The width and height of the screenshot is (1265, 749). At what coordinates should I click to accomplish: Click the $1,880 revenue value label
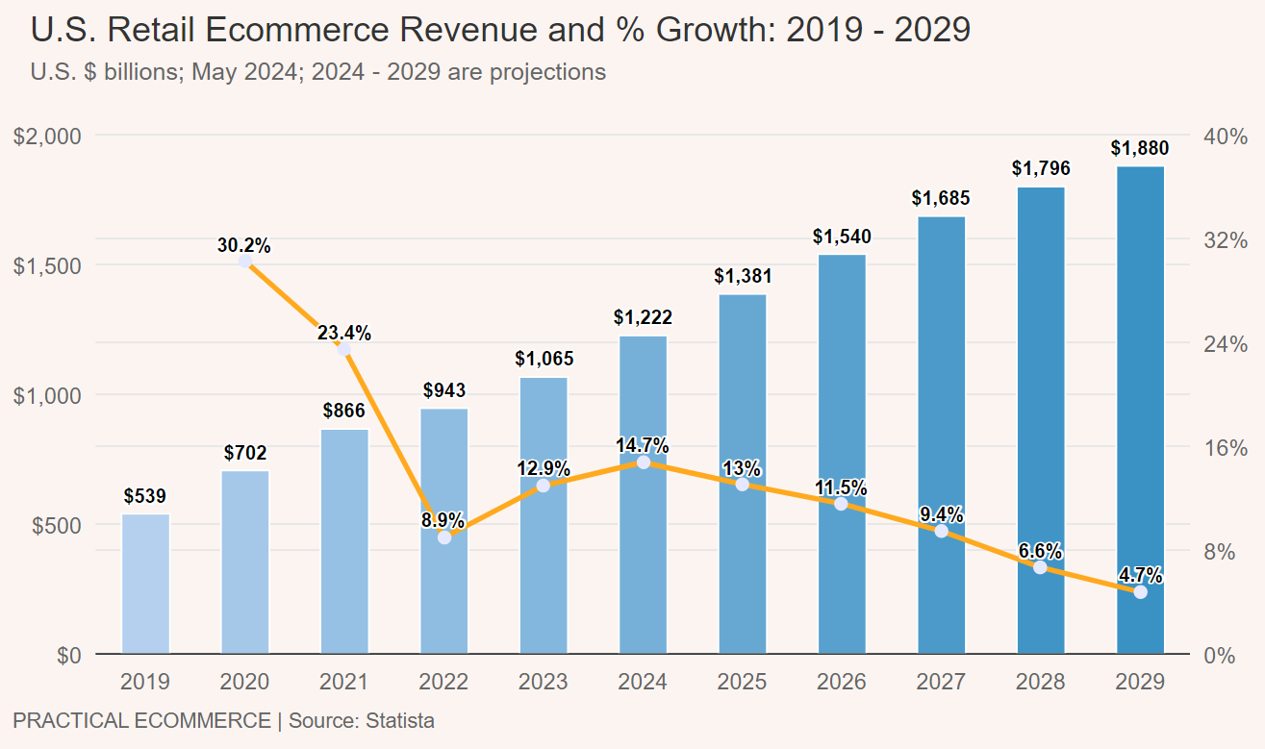click(x=1140, y=148)
